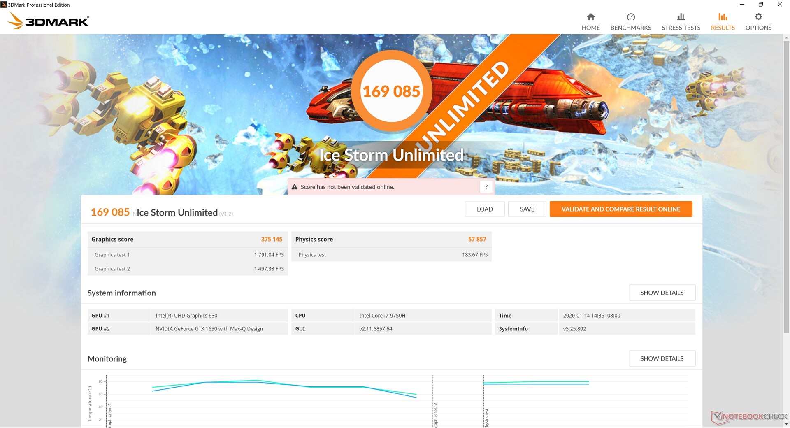The image size is (790, 428).
Task: Click the scrollbar down arrow
Action: point(786,424)
